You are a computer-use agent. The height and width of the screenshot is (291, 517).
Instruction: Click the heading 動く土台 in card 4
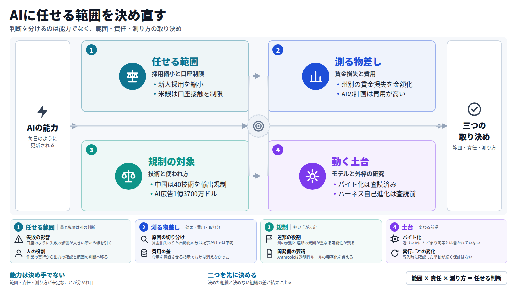(350, 161)
